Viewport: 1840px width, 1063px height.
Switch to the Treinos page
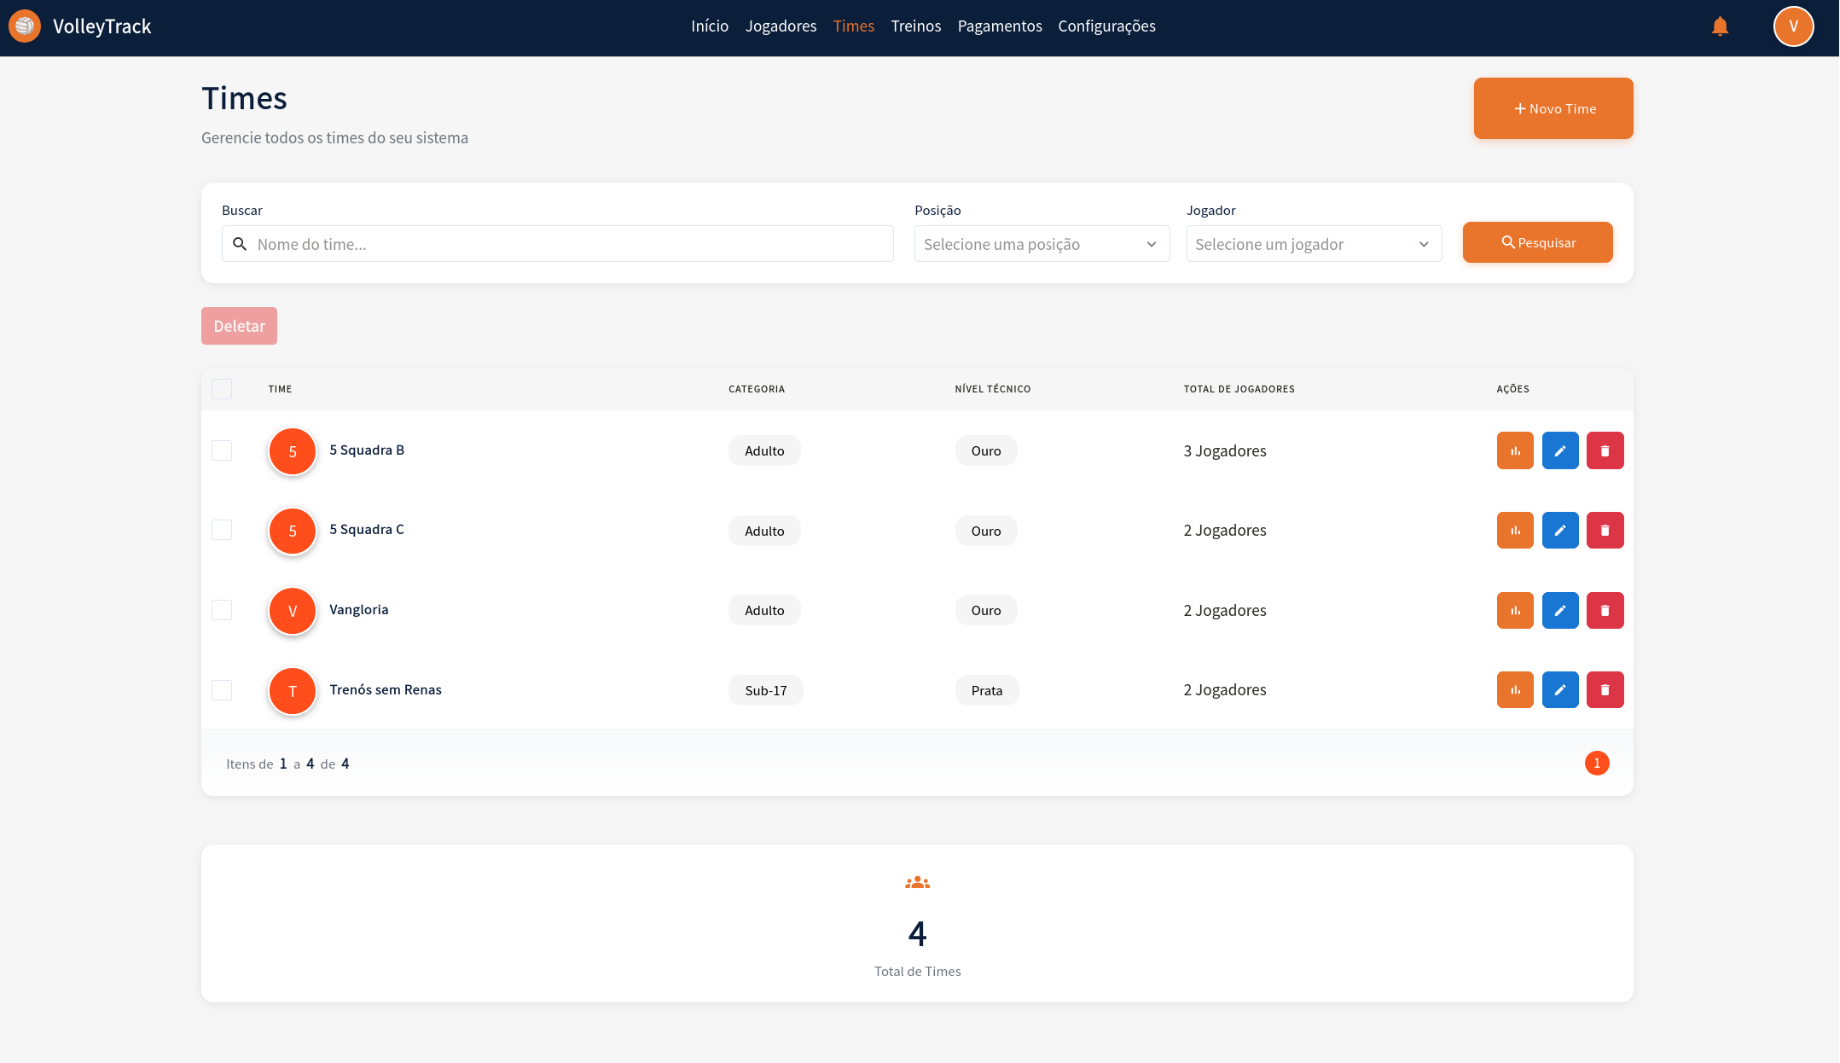click(x=915, y=26)
